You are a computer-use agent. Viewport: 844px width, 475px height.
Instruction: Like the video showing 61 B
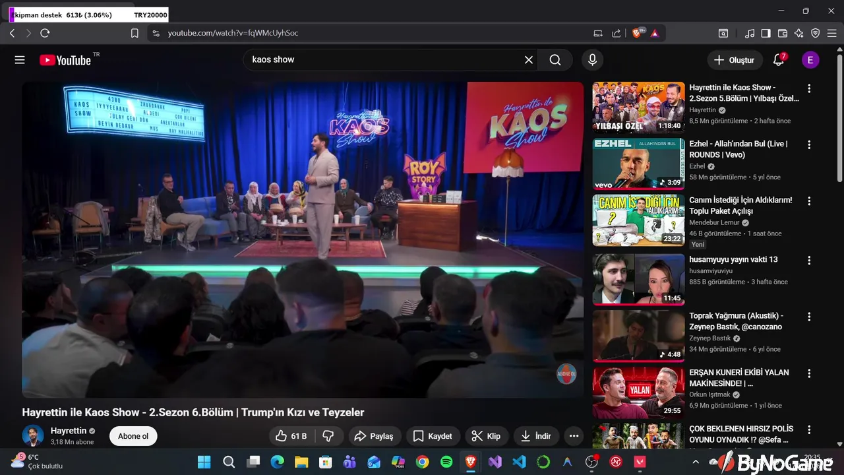[x=291, y=436]
